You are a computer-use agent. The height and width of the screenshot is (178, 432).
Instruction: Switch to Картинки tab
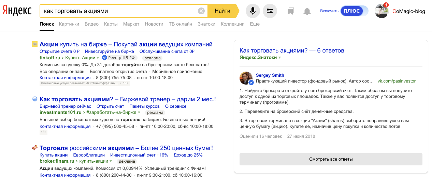(69, 24)
